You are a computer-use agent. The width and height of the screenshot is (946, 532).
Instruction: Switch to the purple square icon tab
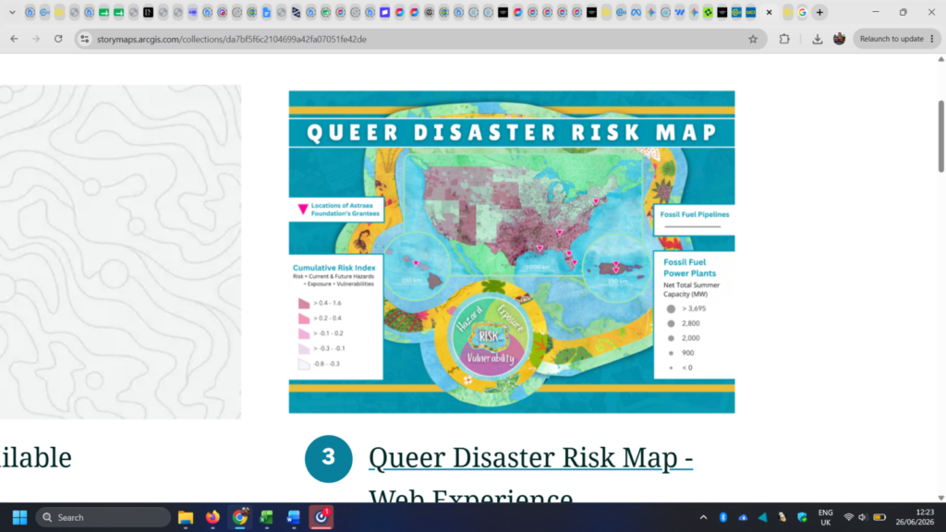coord(385,12)
